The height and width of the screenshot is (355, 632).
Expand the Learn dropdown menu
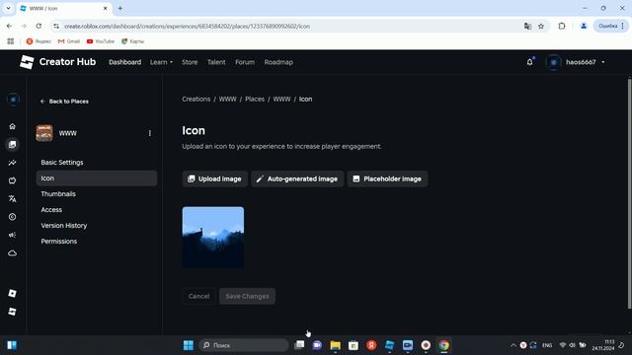161,62
